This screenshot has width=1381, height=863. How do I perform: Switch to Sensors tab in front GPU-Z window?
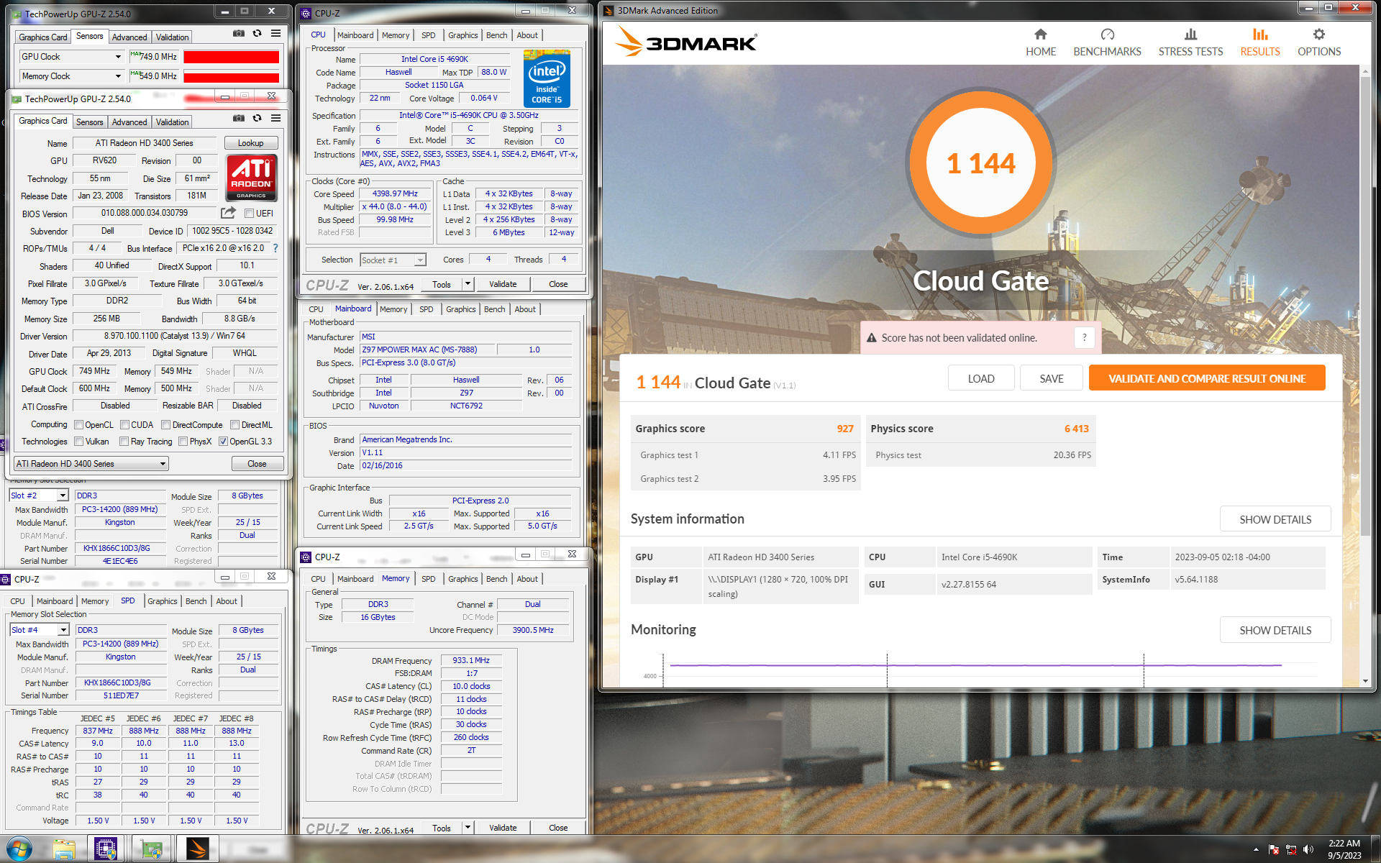click(x=90, y=122)
